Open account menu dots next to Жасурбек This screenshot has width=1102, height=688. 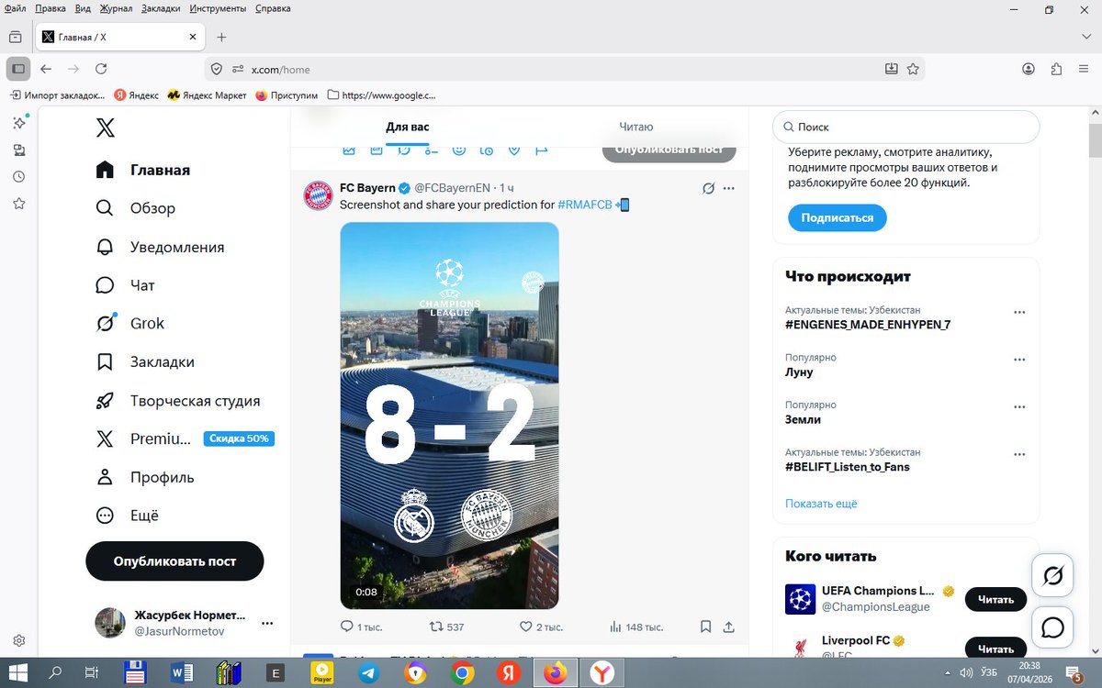click(x=267, y=623)
